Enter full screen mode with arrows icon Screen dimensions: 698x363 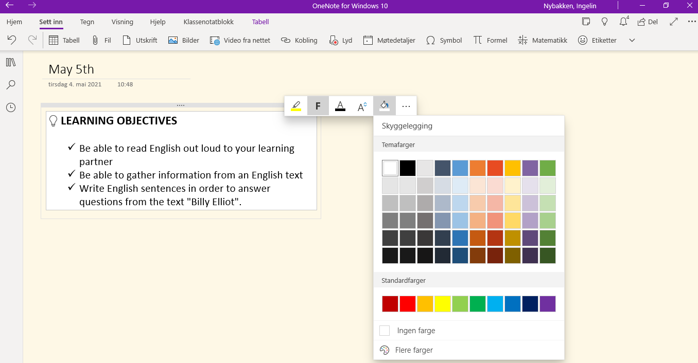(x=674, y=22)
